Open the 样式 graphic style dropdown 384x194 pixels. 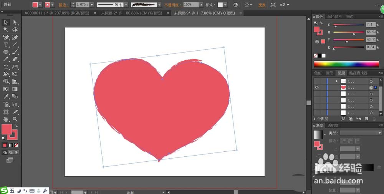click(x=225, y=5)
